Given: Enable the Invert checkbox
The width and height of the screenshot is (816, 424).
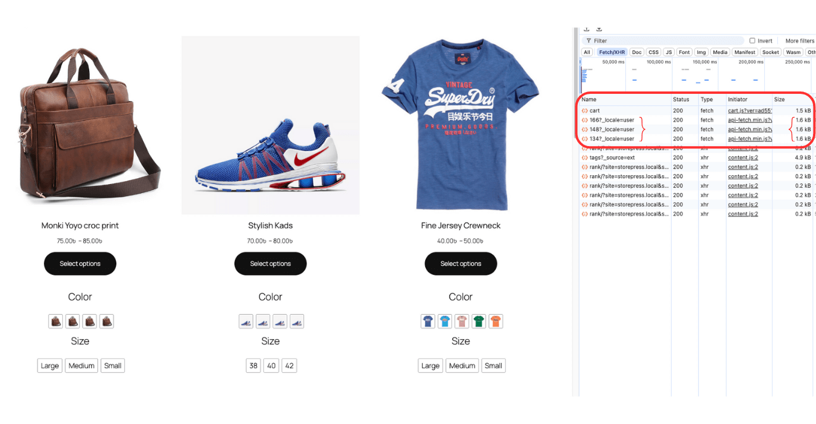Looking at the screenshot, I should pyautogui.click(x=752, y=41).
